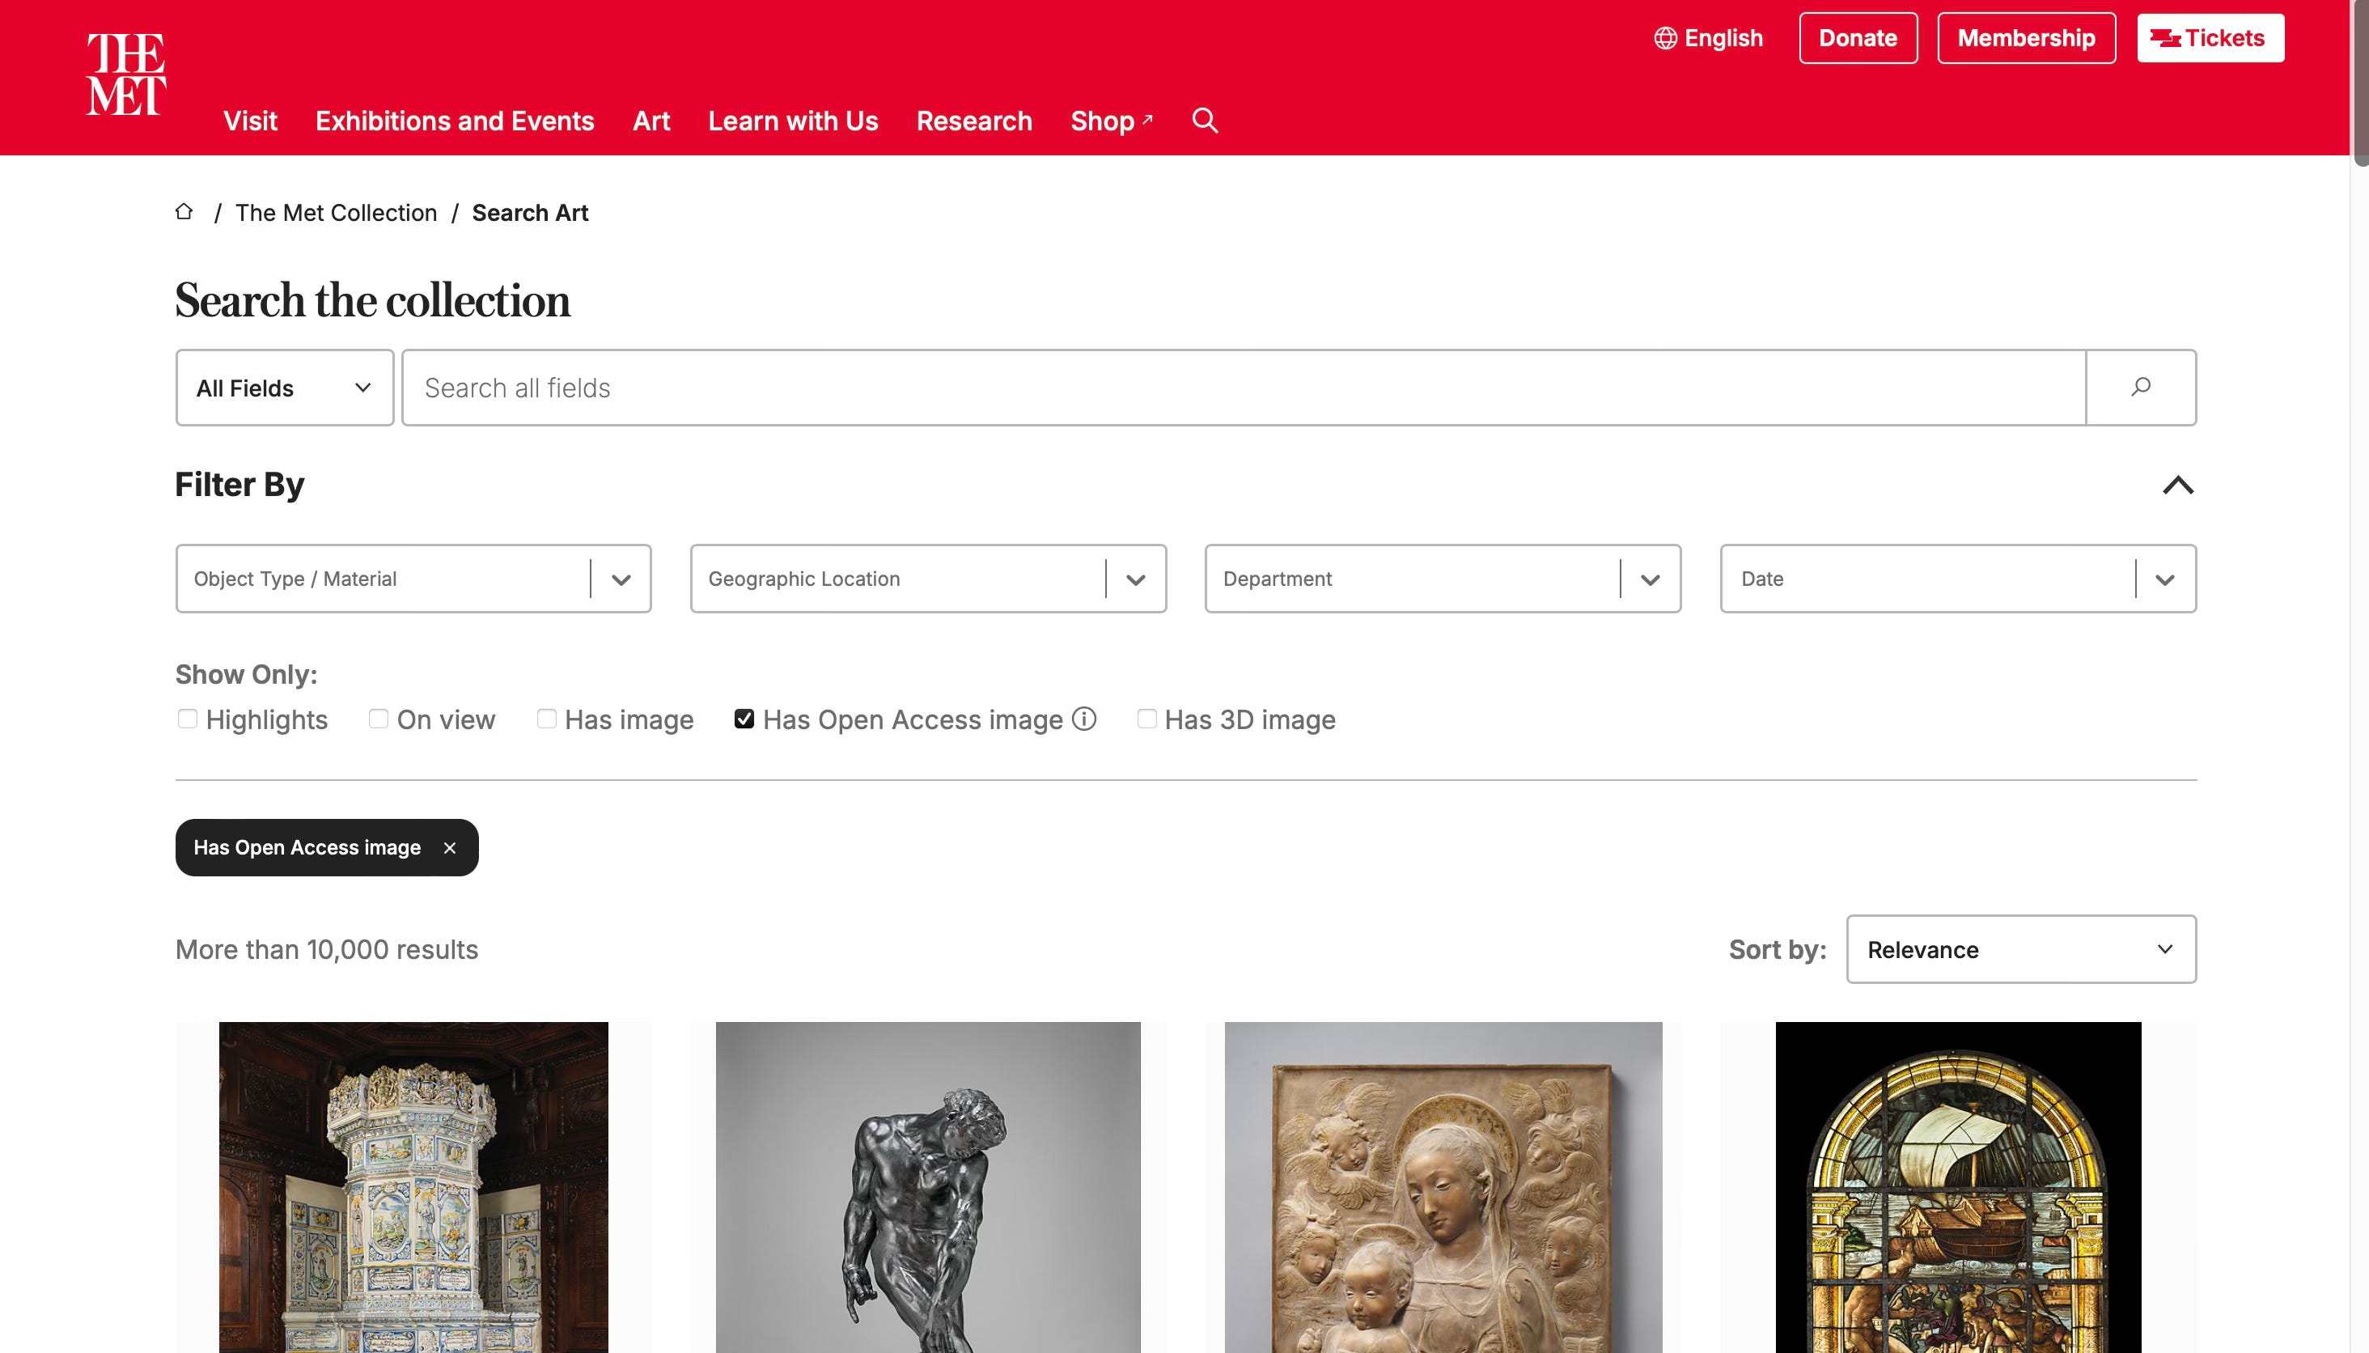Tick the Has 3D image checkbox
The image size is (2369, 1353).
click(1146, 719)
